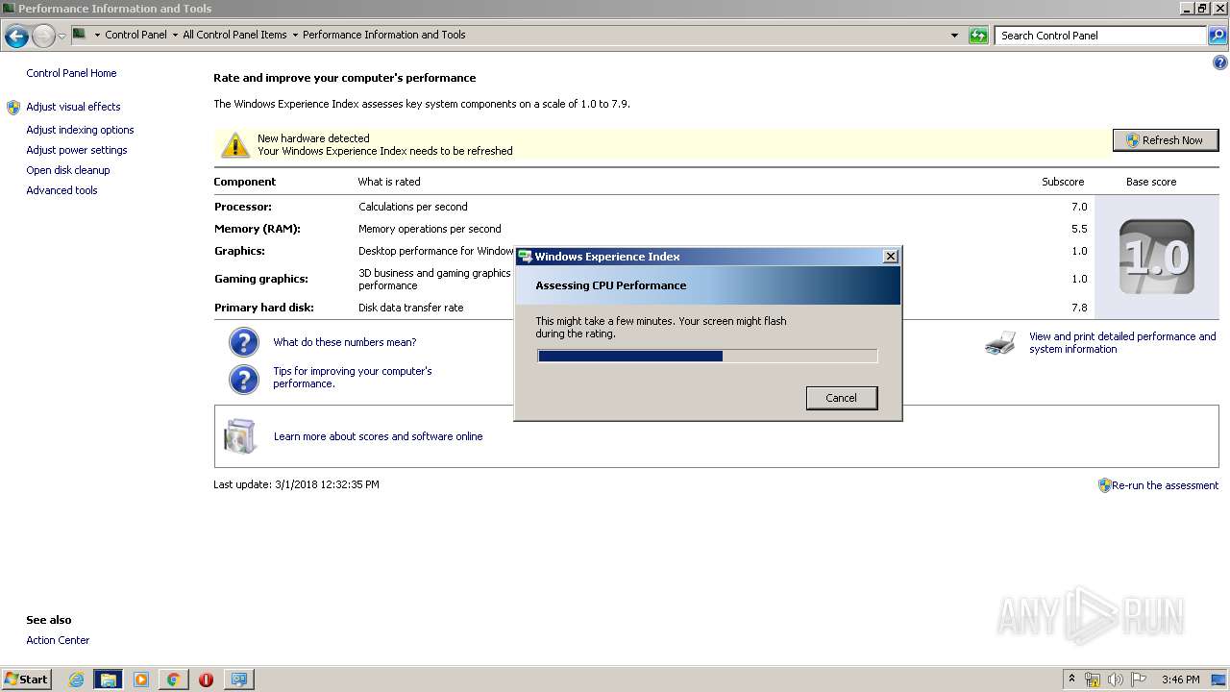
Task: Cancel the Windows Experience Index assessment
Action: 841,398
